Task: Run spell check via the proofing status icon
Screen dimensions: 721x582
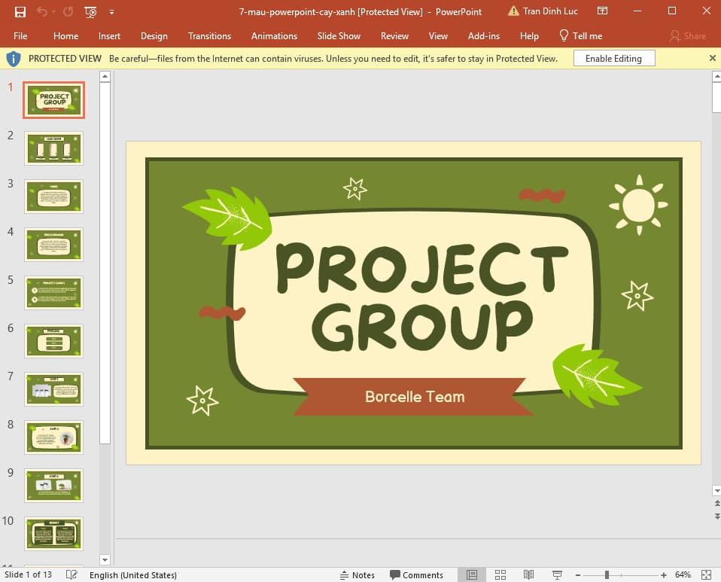Action: coord(71,574)
